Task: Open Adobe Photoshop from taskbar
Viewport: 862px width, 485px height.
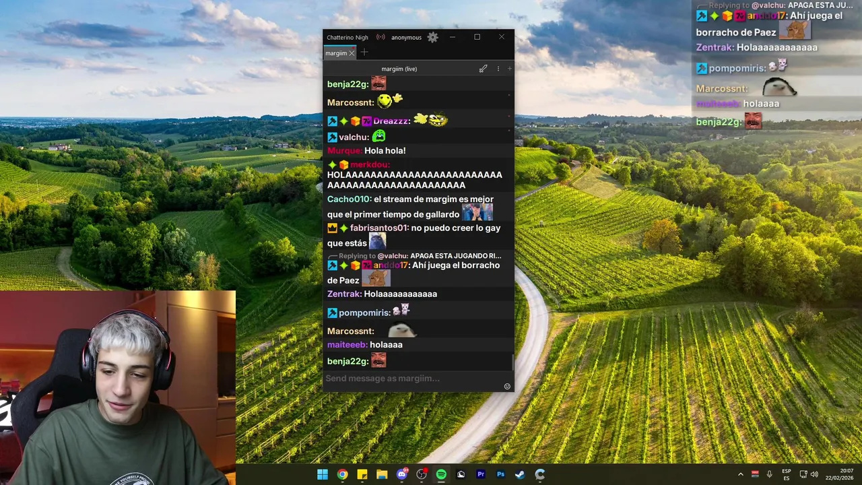Action: point(500,474)
